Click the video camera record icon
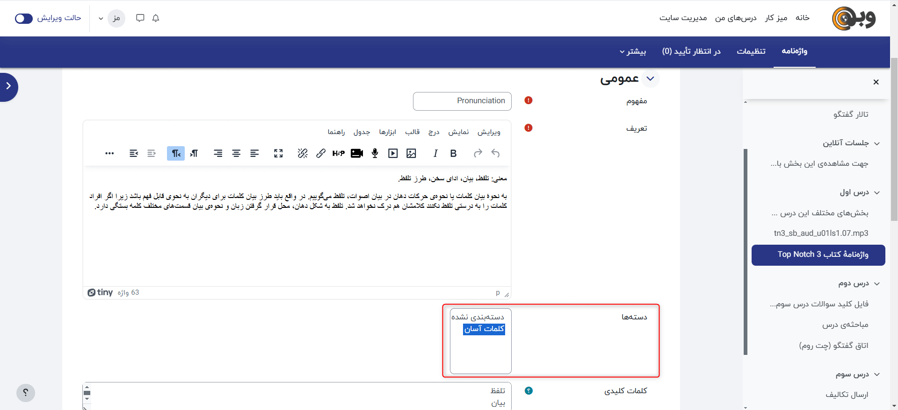 coord(357,154)
